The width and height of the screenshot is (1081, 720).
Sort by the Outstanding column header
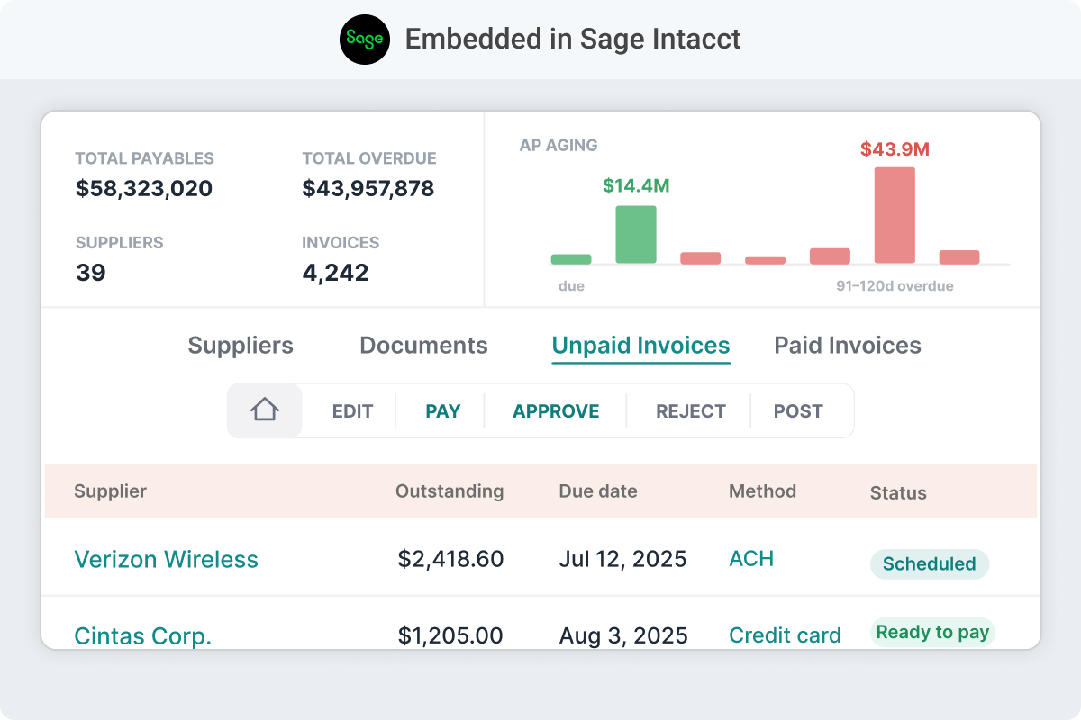click(450, 491)
